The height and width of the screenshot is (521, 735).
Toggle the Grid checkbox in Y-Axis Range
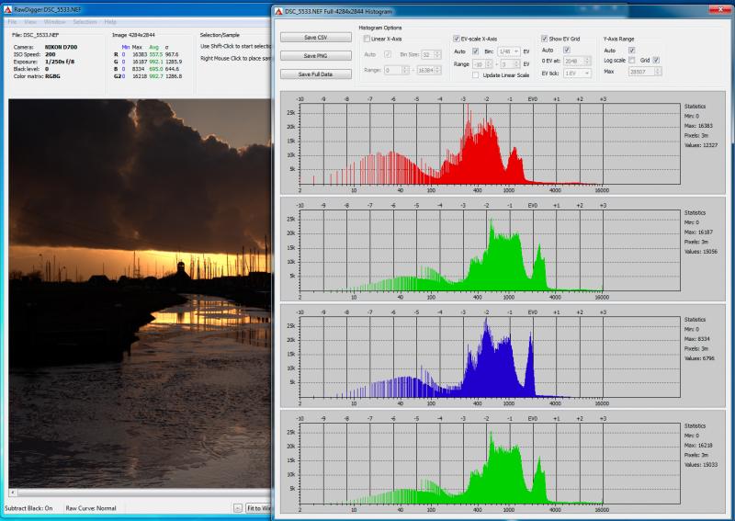coord(656,61)
